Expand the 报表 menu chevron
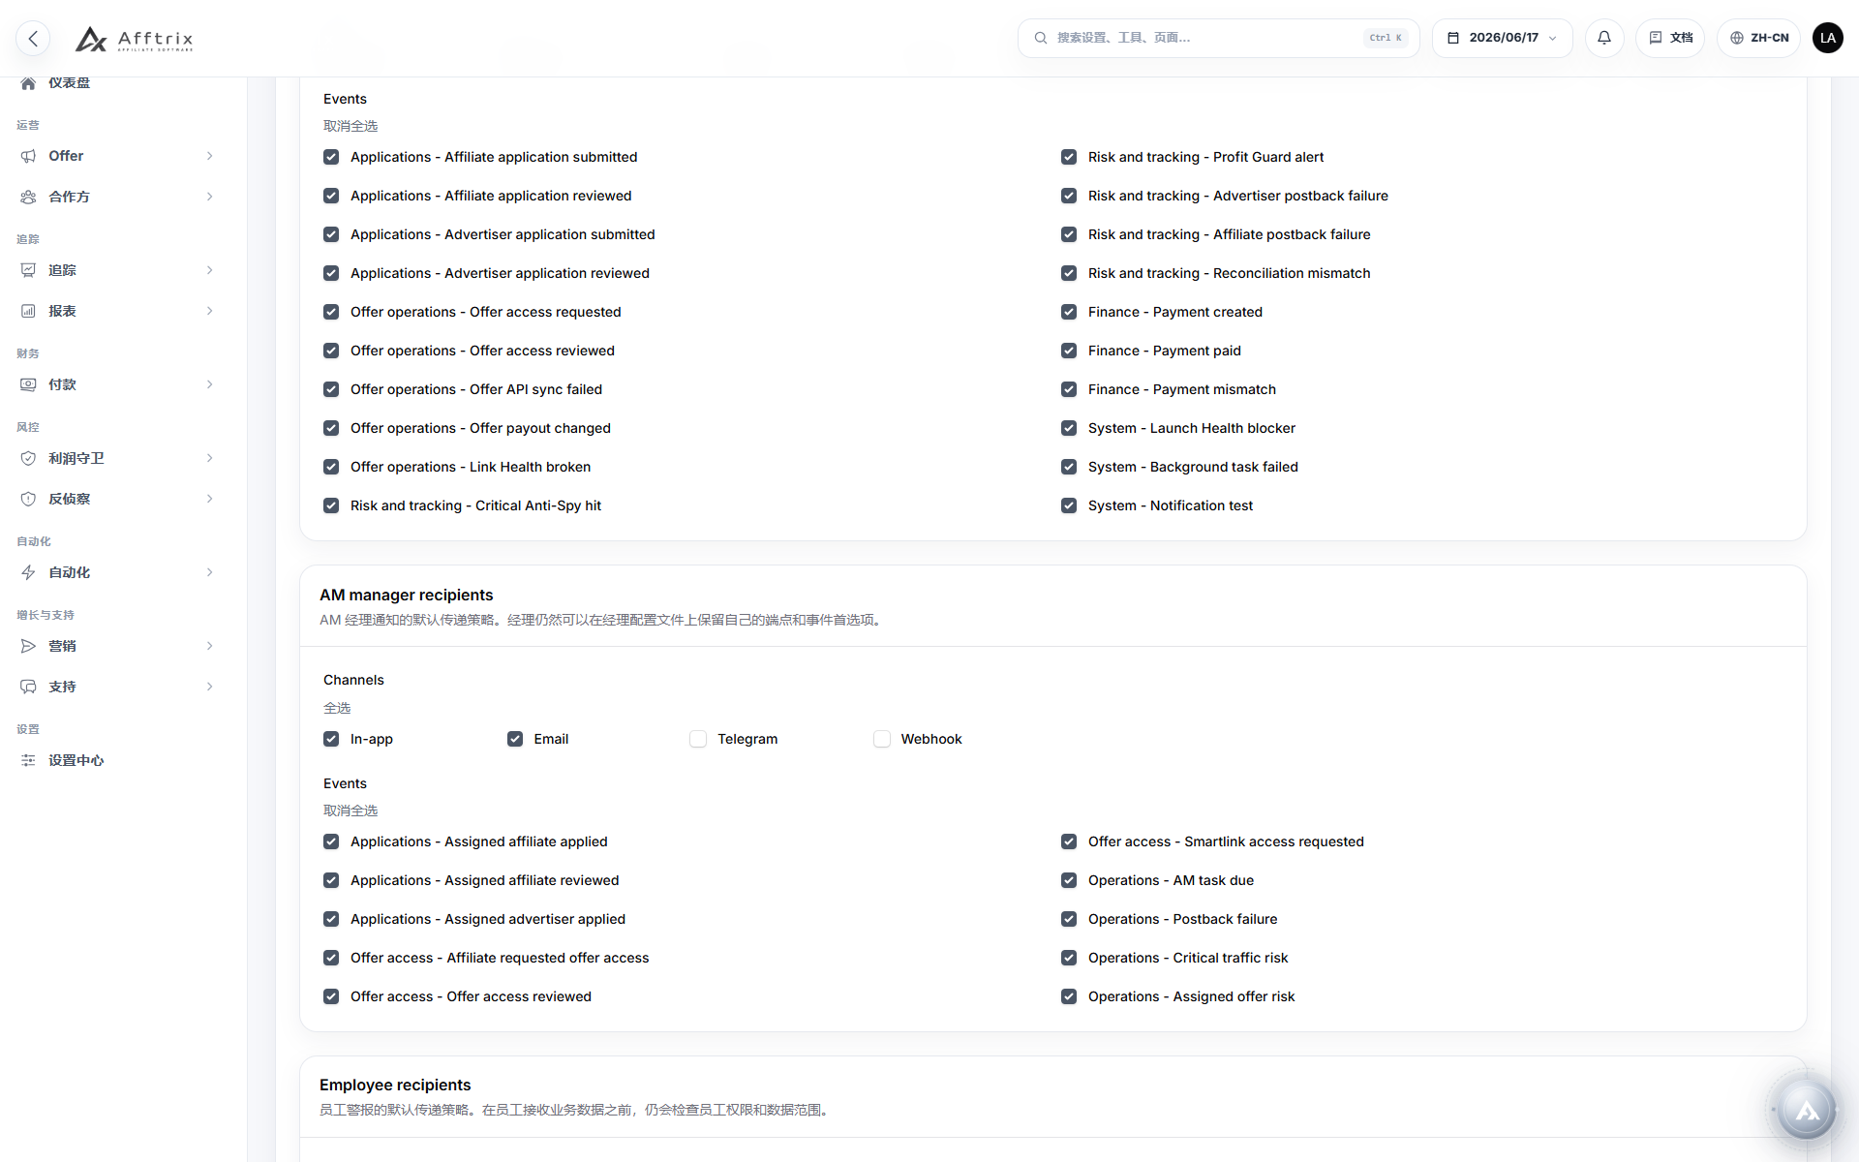 click(x=210, y=311)
